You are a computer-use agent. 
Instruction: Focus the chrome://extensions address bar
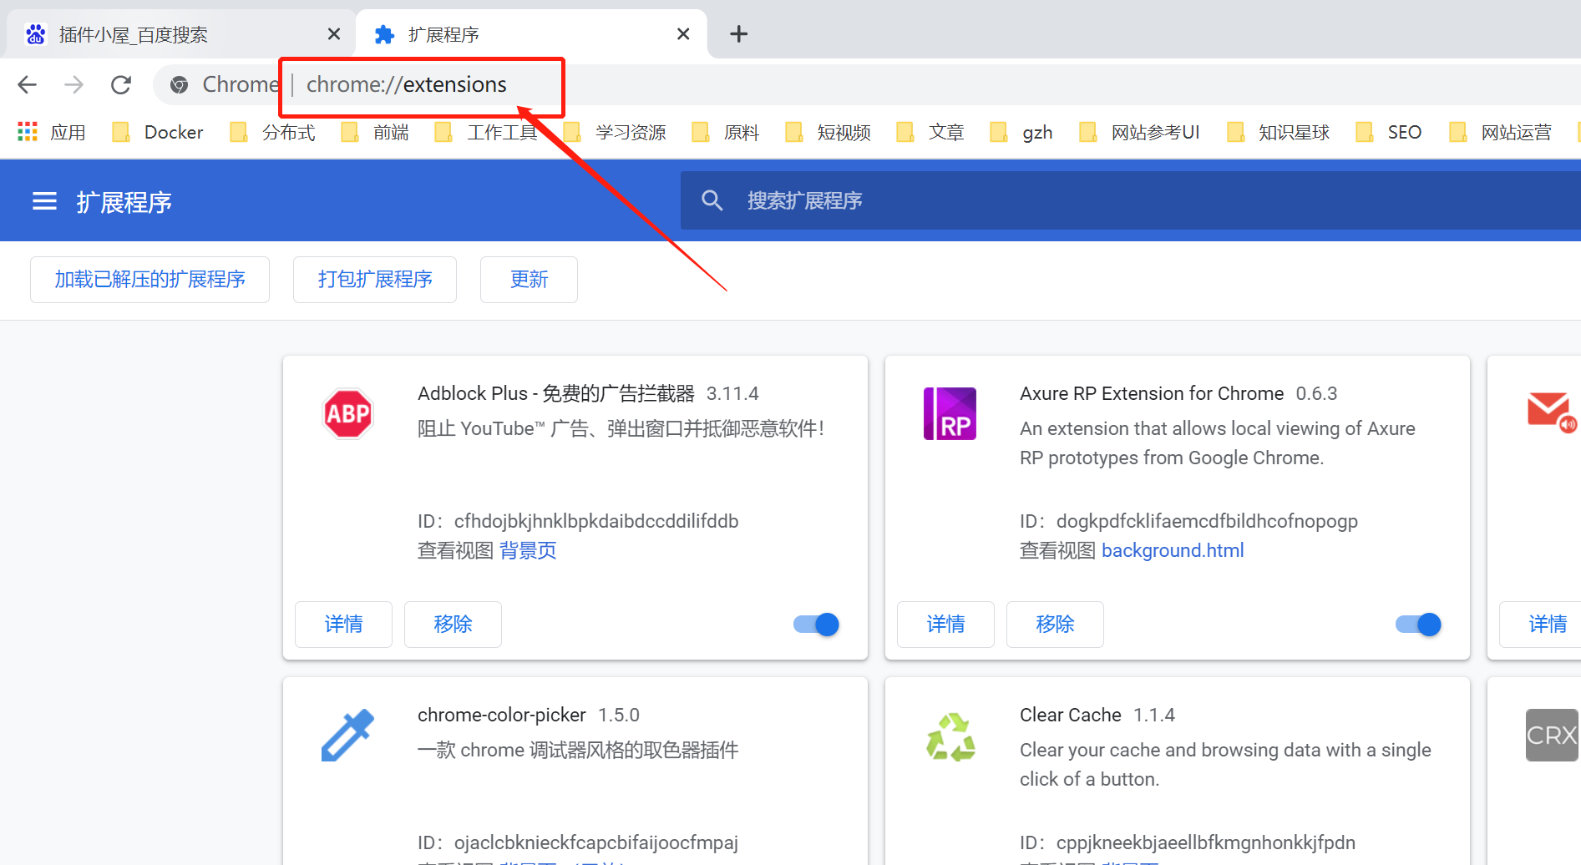point(406,84)
